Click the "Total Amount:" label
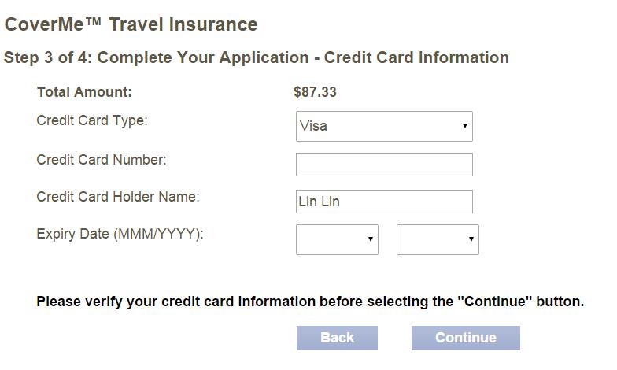Viewport: 617px width, 370px height. (84, 92)
